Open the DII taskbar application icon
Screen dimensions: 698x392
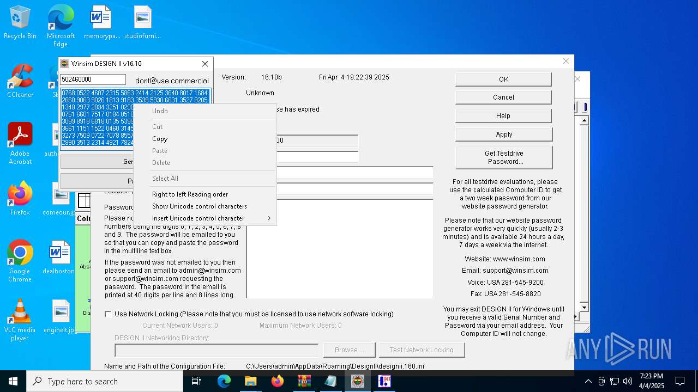(384, 381)
